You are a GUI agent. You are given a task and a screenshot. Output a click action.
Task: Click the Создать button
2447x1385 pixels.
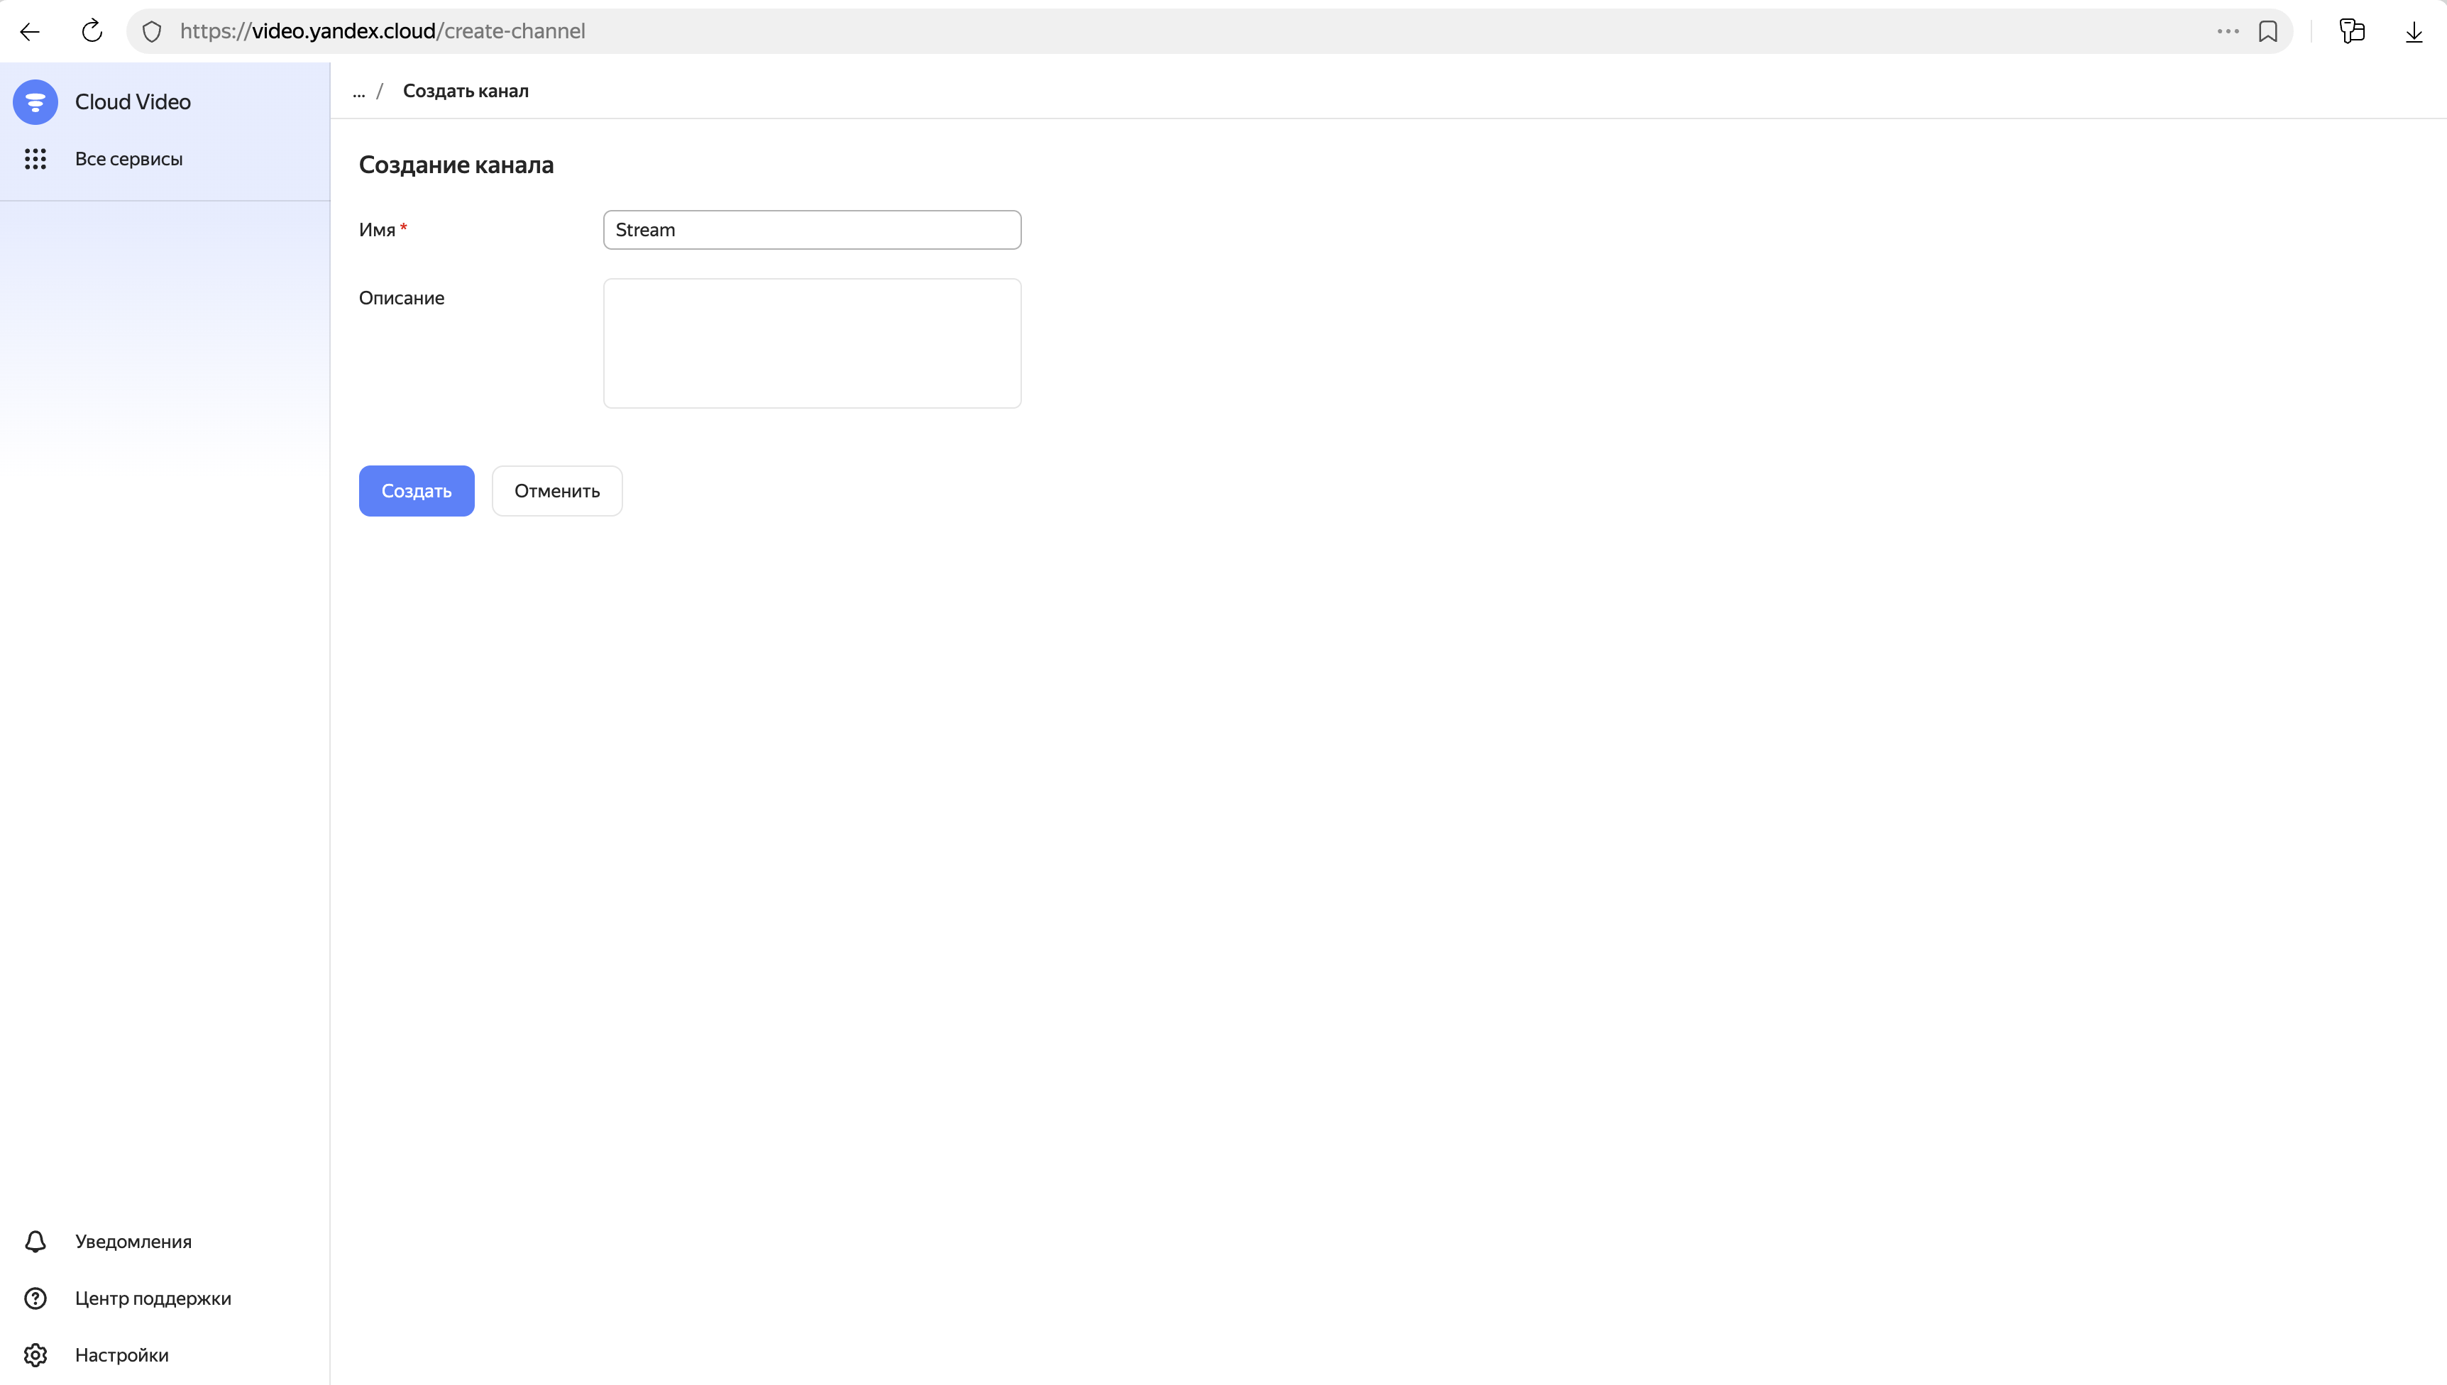[x=416, y=491]
